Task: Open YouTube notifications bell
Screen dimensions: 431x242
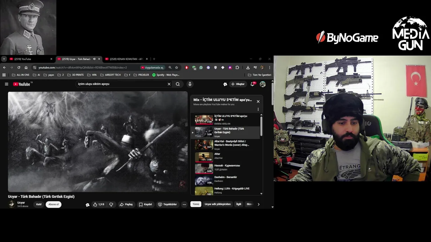Action: (253, 84)
